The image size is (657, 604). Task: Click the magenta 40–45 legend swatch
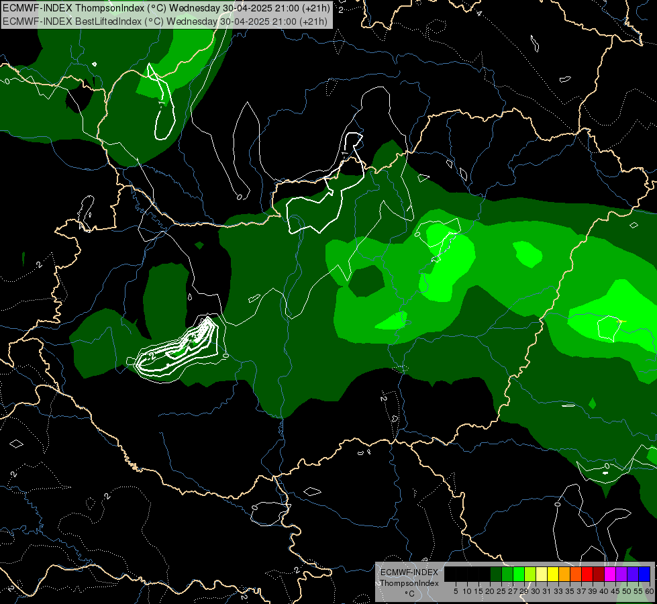pos(610,574)
